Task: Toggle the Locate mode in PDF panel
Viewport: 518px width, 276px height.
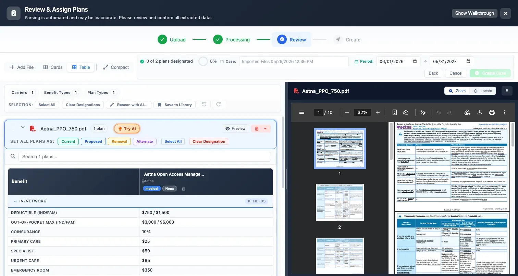Action: 482,91
